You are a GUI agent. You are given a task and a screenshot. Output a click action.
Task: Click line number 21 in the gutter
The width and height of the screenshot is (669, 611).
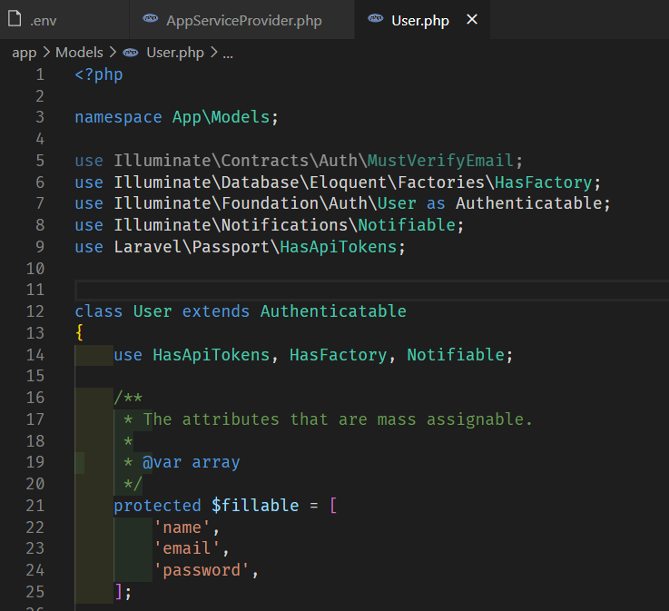pos(35,506)
